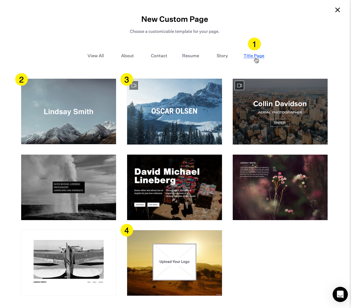Choose the Lindsay Smith mountain template
The height and width of the screenshot is (308, 351).
pyautogui.click(x=69, y=112)
